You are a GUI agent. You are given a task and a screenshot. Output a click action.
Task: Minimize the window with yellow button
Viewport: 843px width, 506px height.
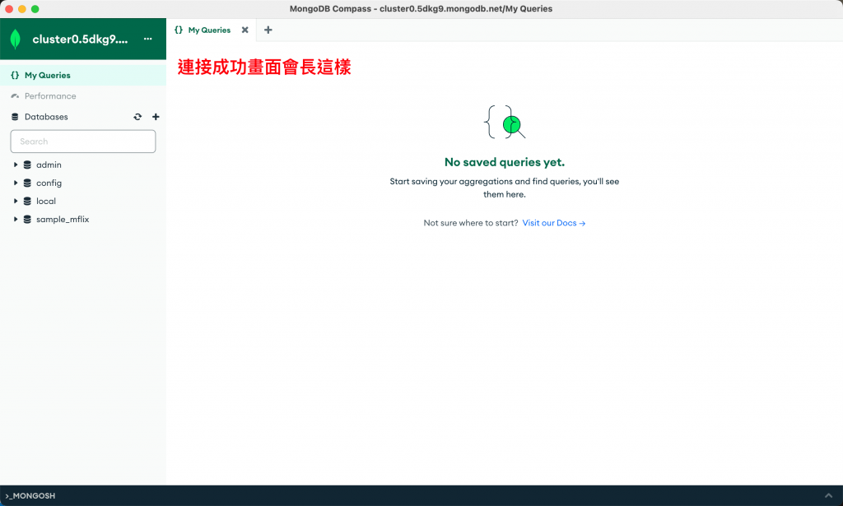point(22,9)
